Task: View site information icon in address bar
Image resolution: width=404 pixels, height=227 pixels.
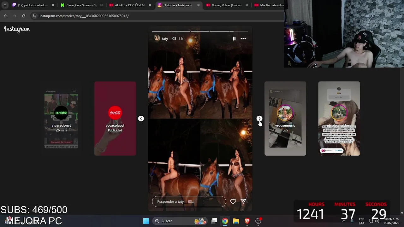Action: tap(34, 16)
